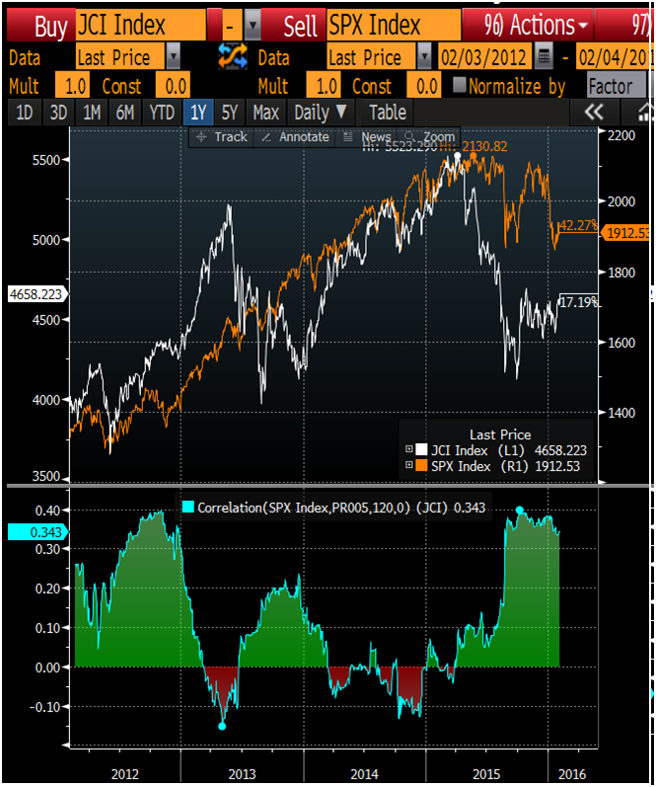Open the Daily periodicity dropdown
656x787 pixels.
321,112
